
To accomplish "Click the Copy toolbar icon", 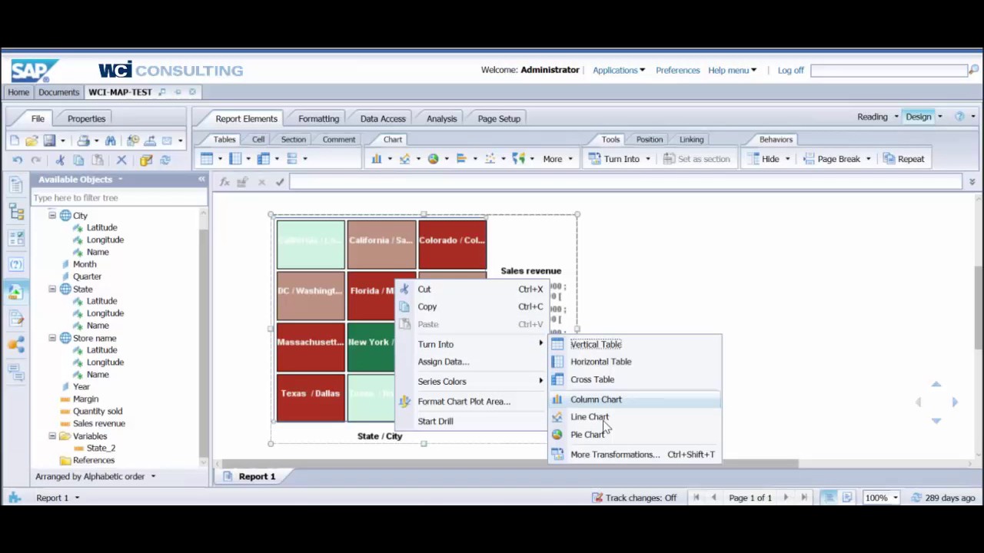I will [x=78, y=161].
